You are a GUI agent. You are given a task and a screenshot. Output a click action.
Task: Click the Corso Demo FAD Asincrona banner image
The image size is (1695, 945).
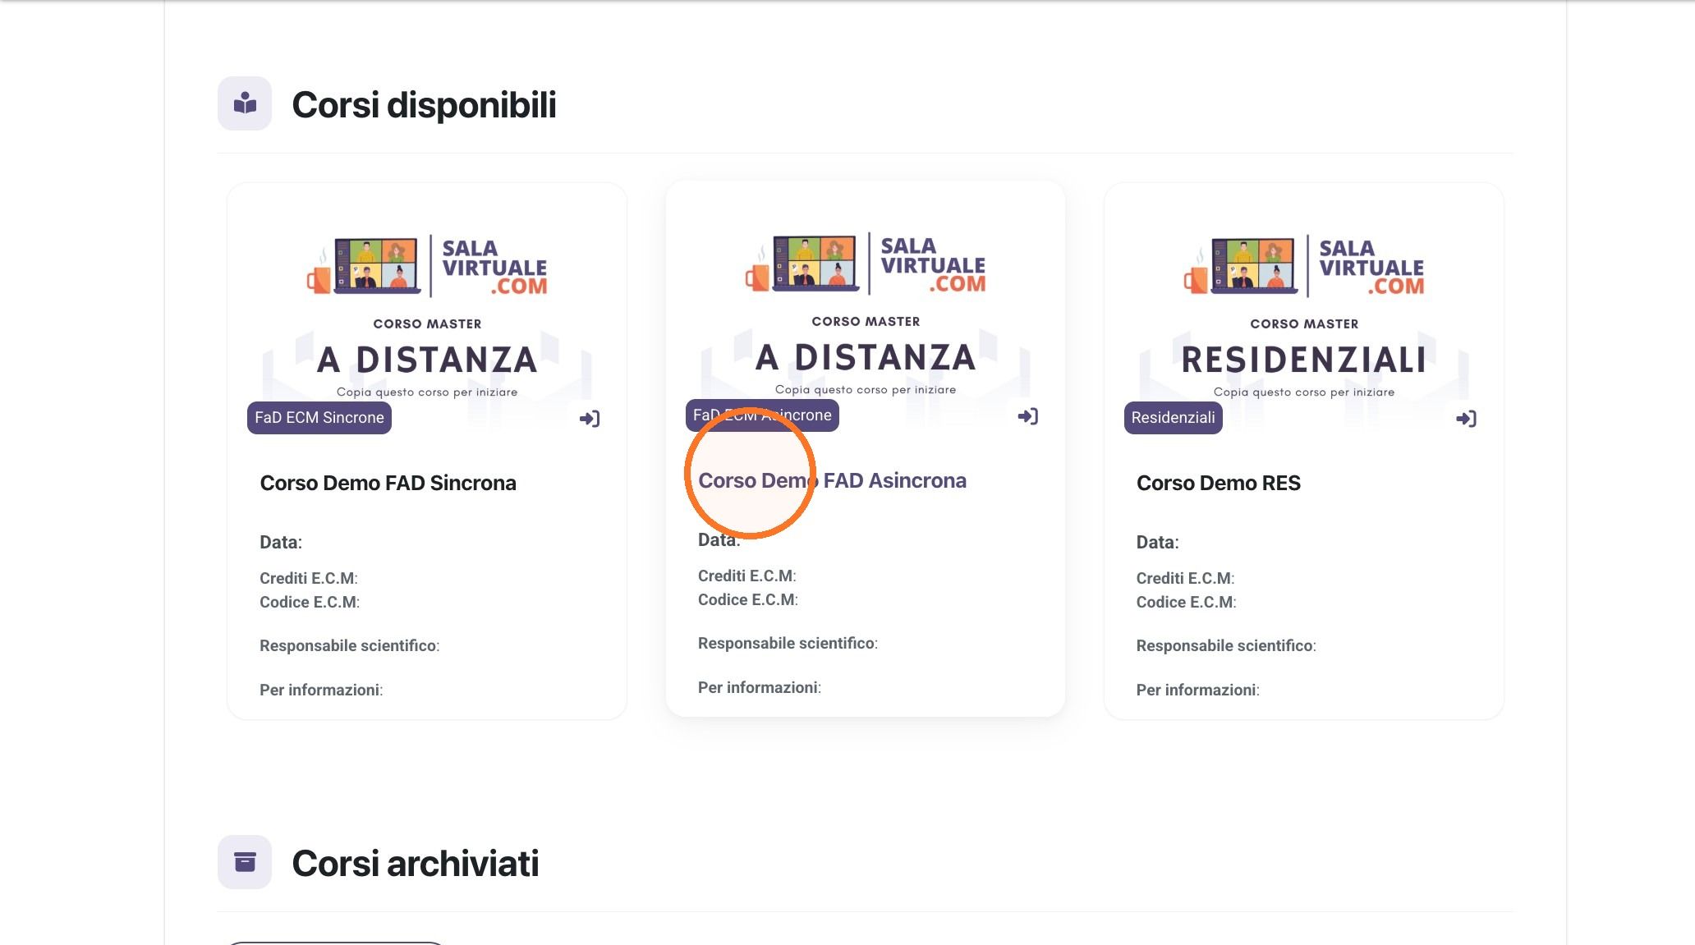tap(866, 312)
